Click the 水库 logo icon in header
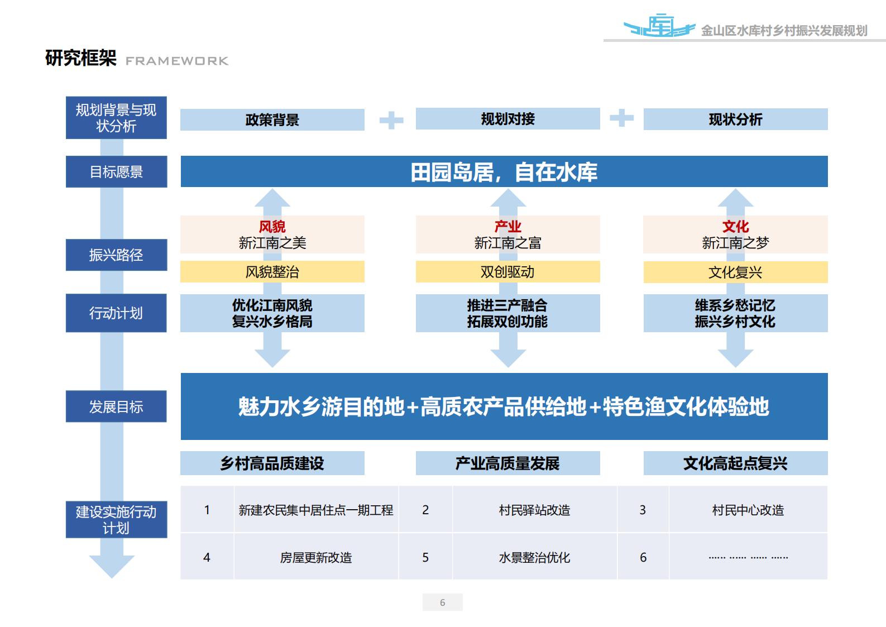 [x=659, y=26]
